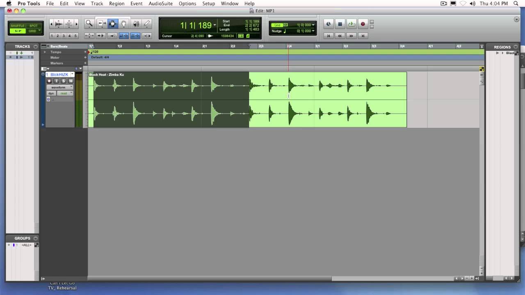
Task: Solo the BlckHtZK track
Action: point(64,81)
